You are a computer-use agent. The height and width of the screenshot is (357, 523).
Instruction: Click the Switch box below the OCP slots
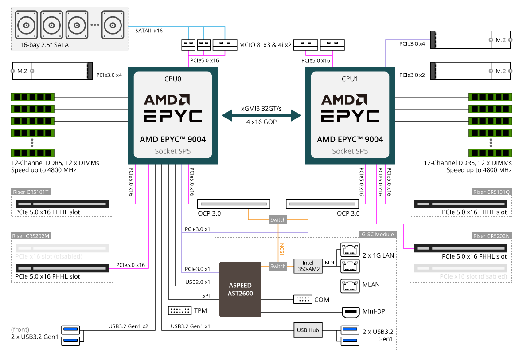pos(278,220)
